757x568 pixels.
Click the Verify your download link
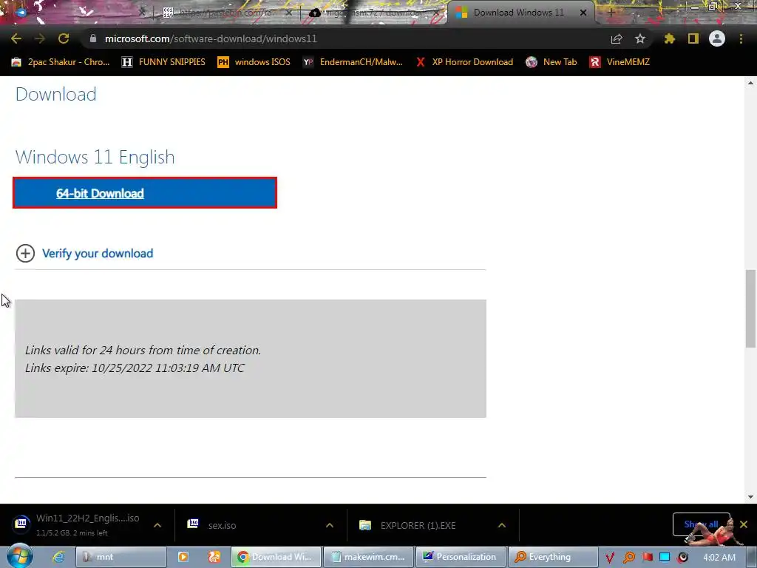click(98, 253)
